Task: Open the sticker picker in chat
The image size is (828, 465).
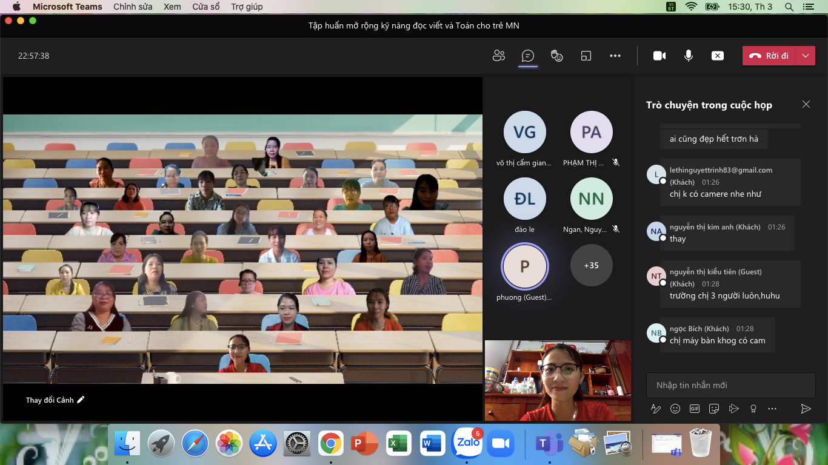Action: coord(714,409)
